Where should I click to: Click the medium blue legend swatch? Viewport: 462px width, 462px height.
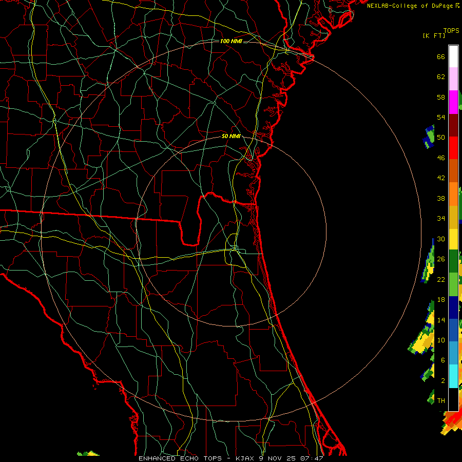tap(453, 330)
